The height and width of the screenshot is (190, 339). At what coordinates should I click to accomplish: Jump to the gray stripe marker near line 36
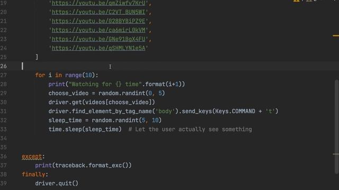tap(336, 154)
